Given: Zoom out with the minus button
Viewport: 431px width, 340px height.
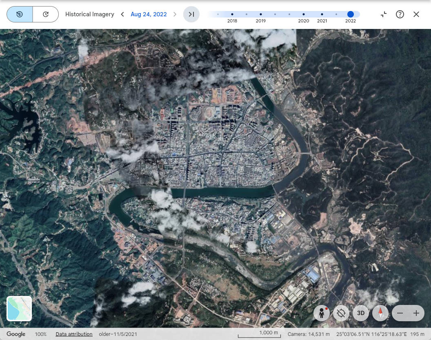Looking at the screenshot, I should [x=400, y=313].
